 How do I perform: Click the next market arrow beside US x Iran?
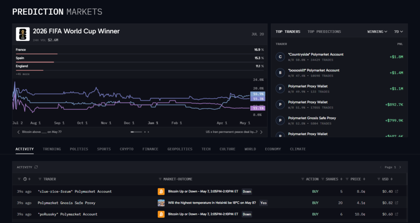click(x=261, y=132)
